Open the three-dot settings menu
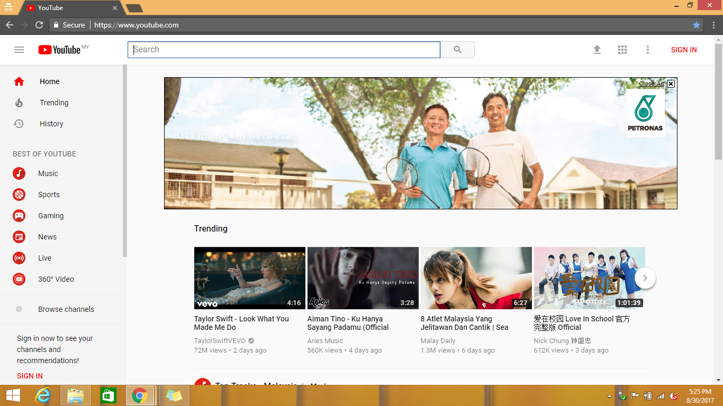The image size is (723, 406). [647, 50]
